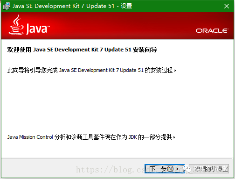Screen dimensions: 235x179
Task: Click the cancel button beside 下一步
Action: 209,169
